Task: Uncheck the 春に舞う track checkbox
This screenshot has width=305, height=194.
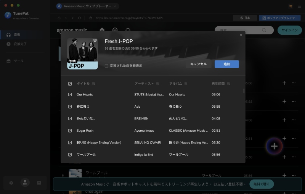Action: coord(70,107)
